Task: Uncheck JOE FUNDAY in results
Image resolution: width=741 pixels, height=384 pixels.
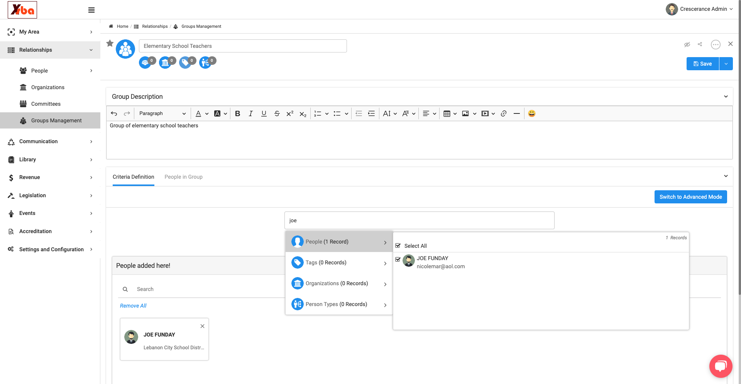Action: point(398,259)
